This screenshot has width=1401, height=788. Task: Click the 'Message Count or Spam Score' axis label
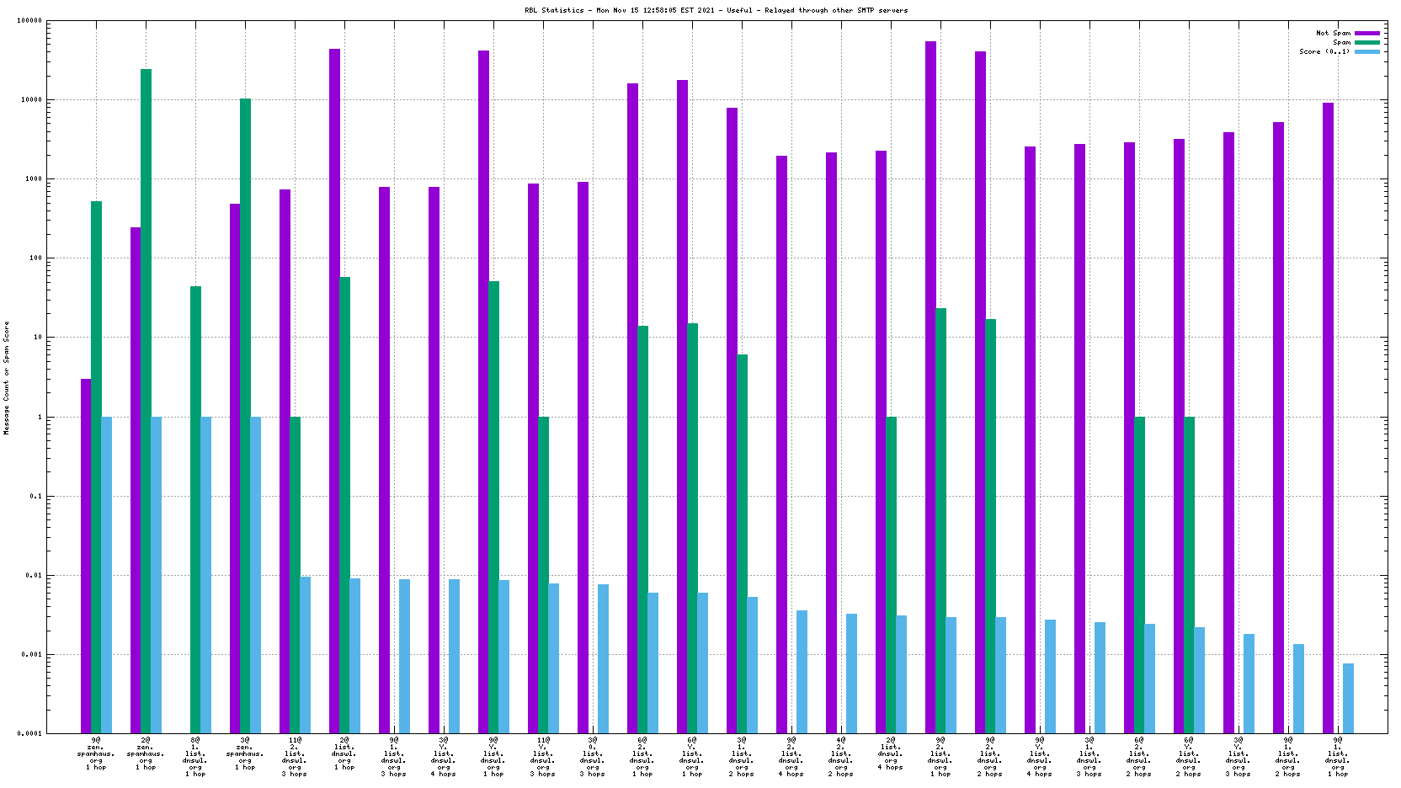pyautogui.click(x=7, y=378)
